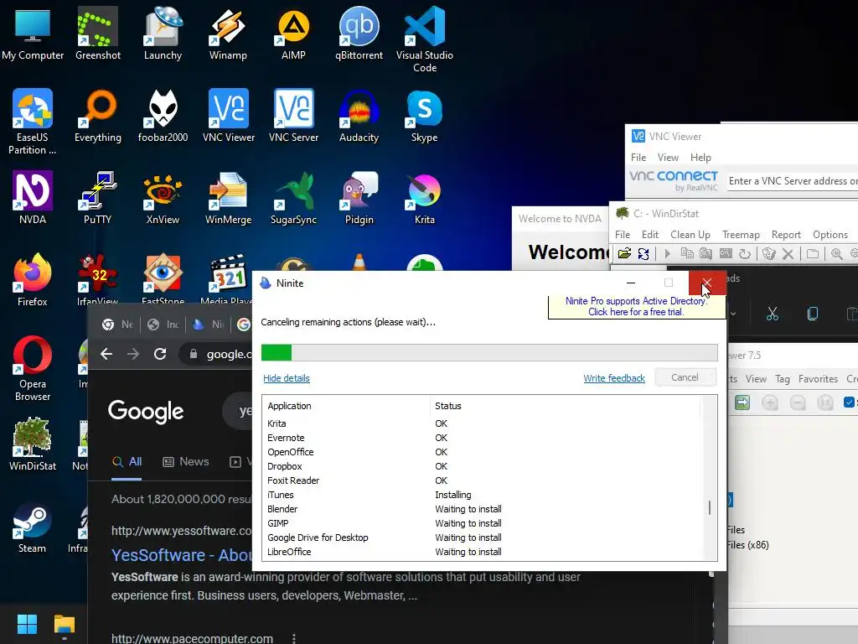This screenshot has width=858, height=644.
Task: Open the Launchy desktop icon
Action: (163, 34)
